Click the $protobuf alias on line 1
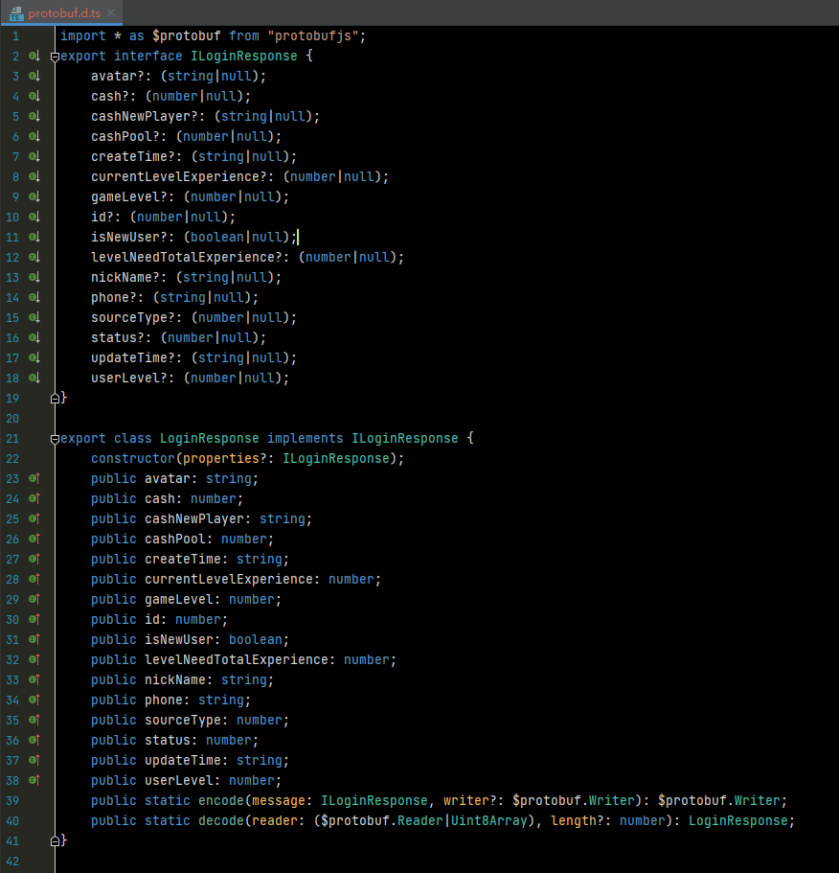Screen dimensions: 839x873 pyautogui.click(x=187, y=35)
